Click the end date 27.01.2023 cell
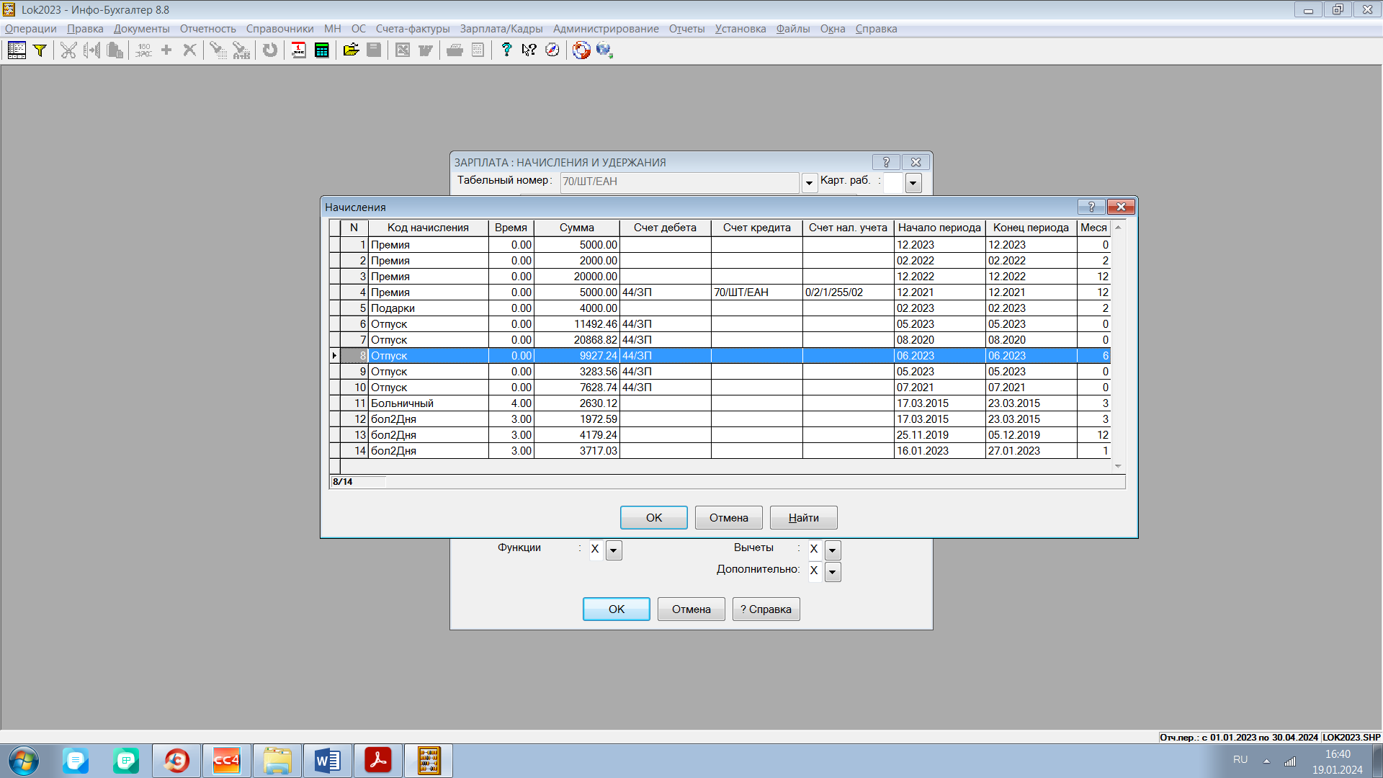This screenshot has width=1383, height=778. pyautogui.click(x=1031, y=451)
